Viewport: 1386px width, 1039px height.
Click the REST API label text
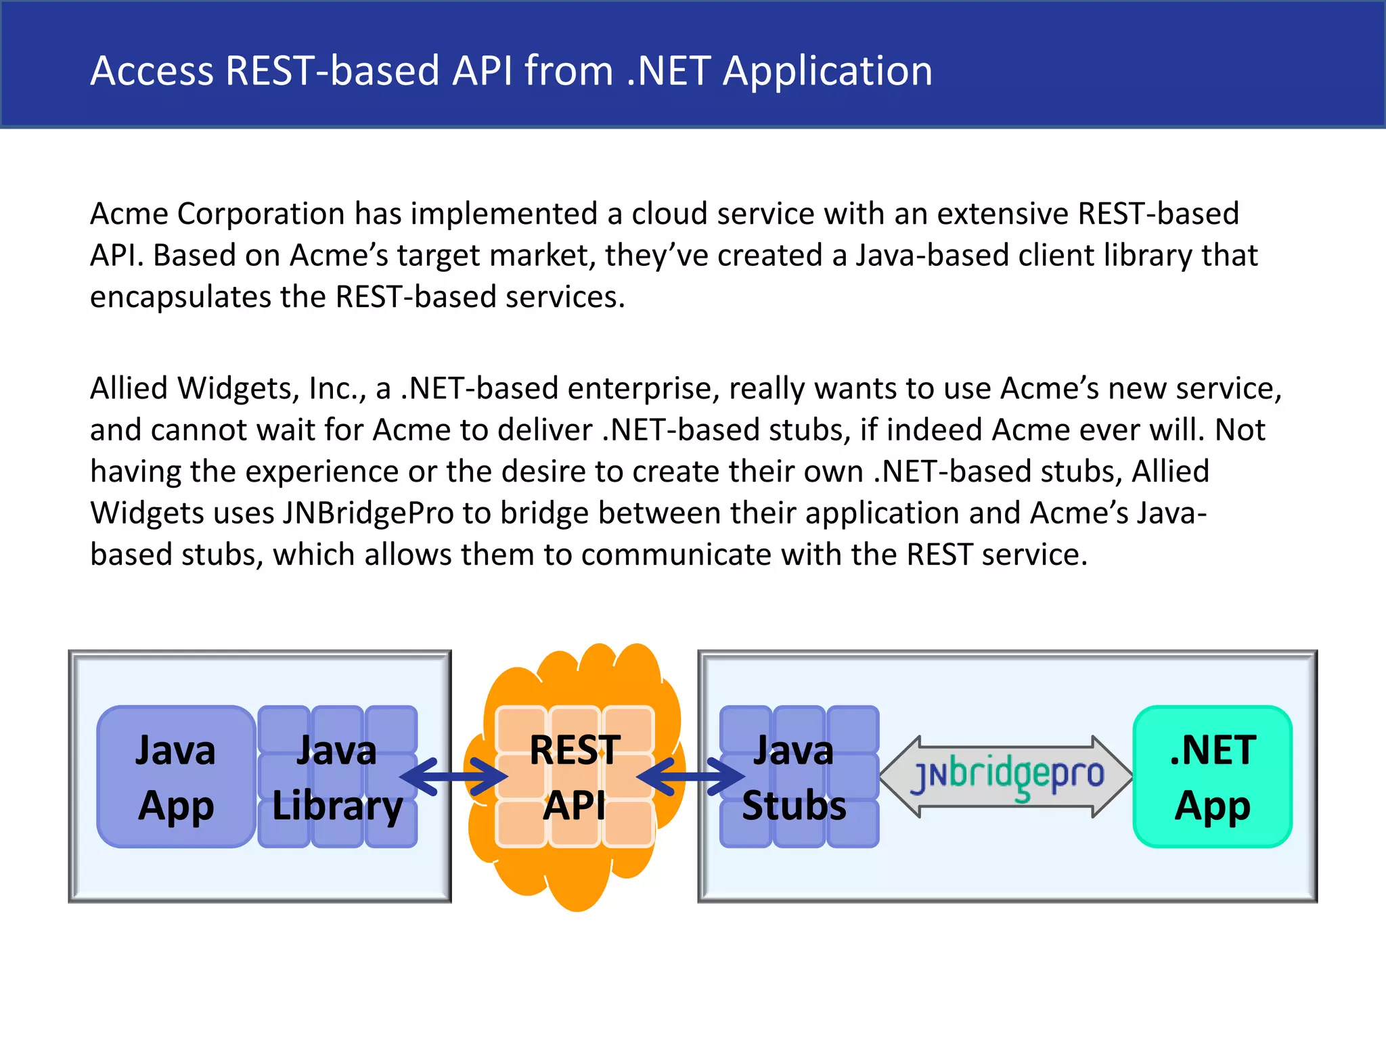point(575,777)
